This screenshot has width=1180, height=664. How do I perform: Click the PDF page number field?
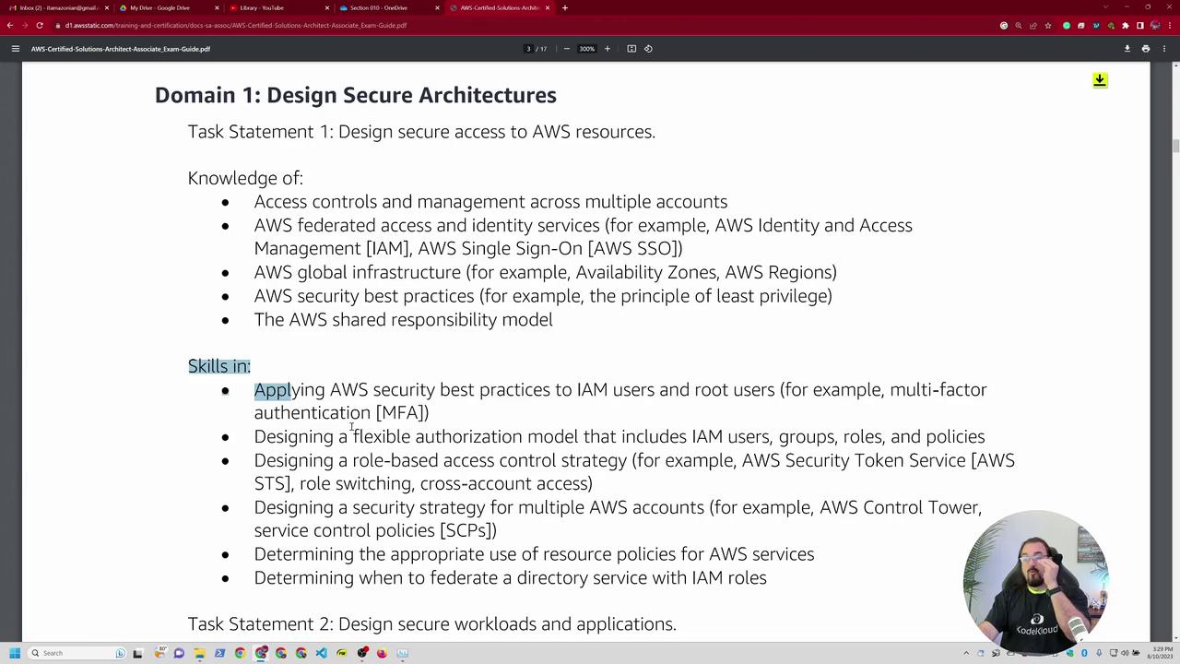click(x=529, y=49)
